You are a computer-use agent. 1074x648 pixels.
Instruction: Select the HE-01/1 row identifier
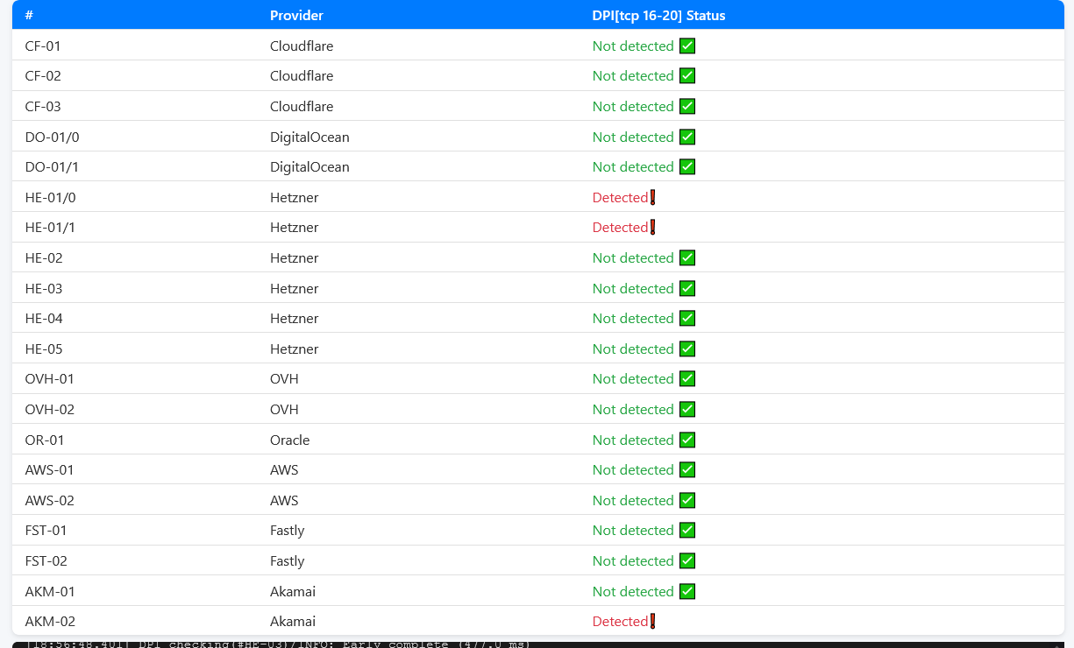(50, 228)
